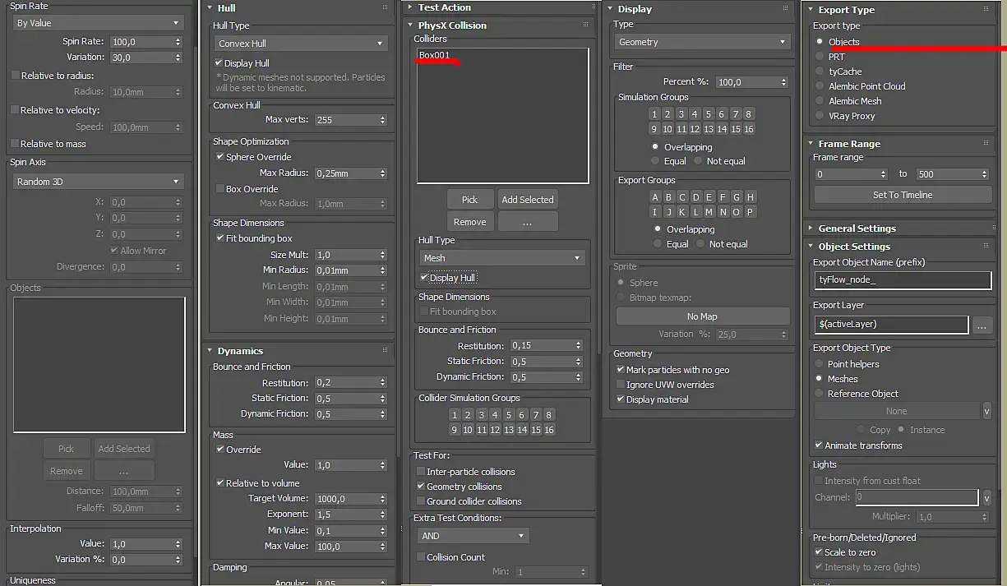Choose Point helpers as export object type

[x=819, y=364]
